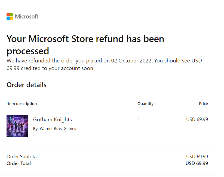Click the Order Subtotal label
This screenshot has height=177, width=224.
point(22,157)
